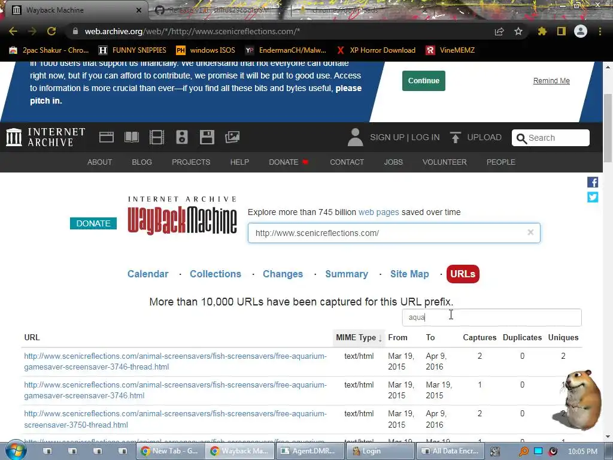Screen dimensions: 613x460
Task: Click the Internet Archive logo
Action: (45, 137)
